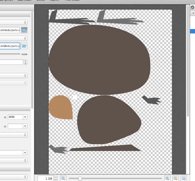Image resolution: width=195 pixels, height=181 pixels.
Task: Click the fit-to-window zoom icon
Action: 184,178
